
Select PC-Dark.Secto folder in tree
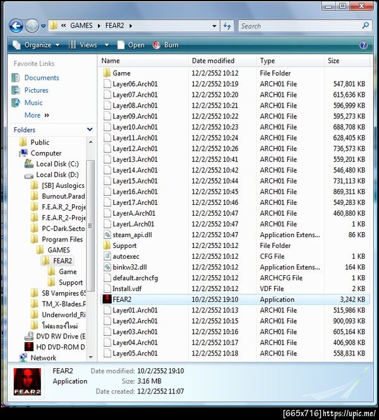[63, 228]
